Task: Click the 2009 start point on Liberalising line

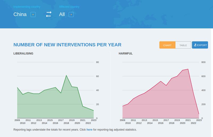Action: tap(17, 88)
